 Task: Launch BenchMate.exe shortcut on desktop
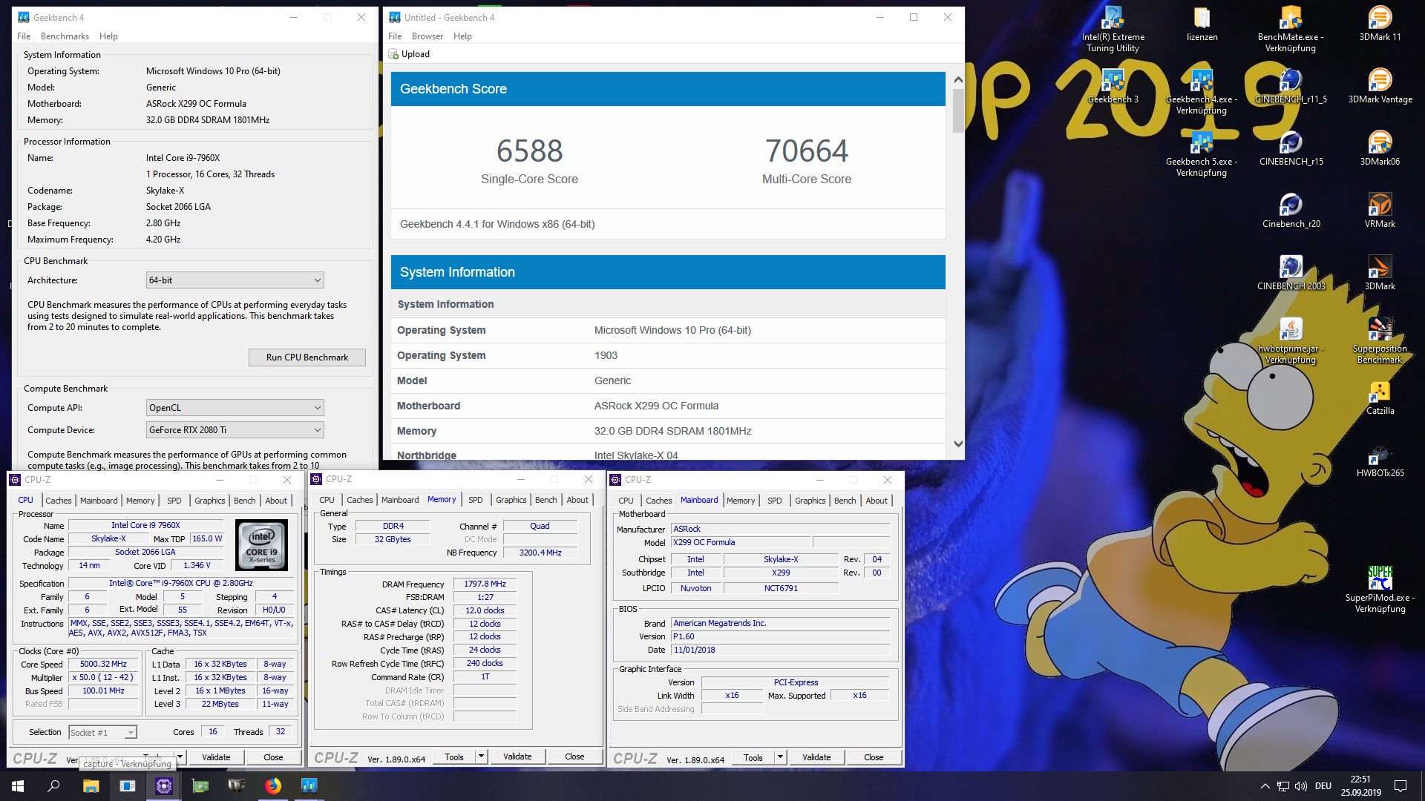(1291, 30)
